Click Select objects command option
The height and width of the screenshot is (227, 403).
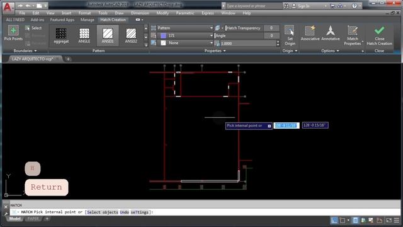click(103, 212)
